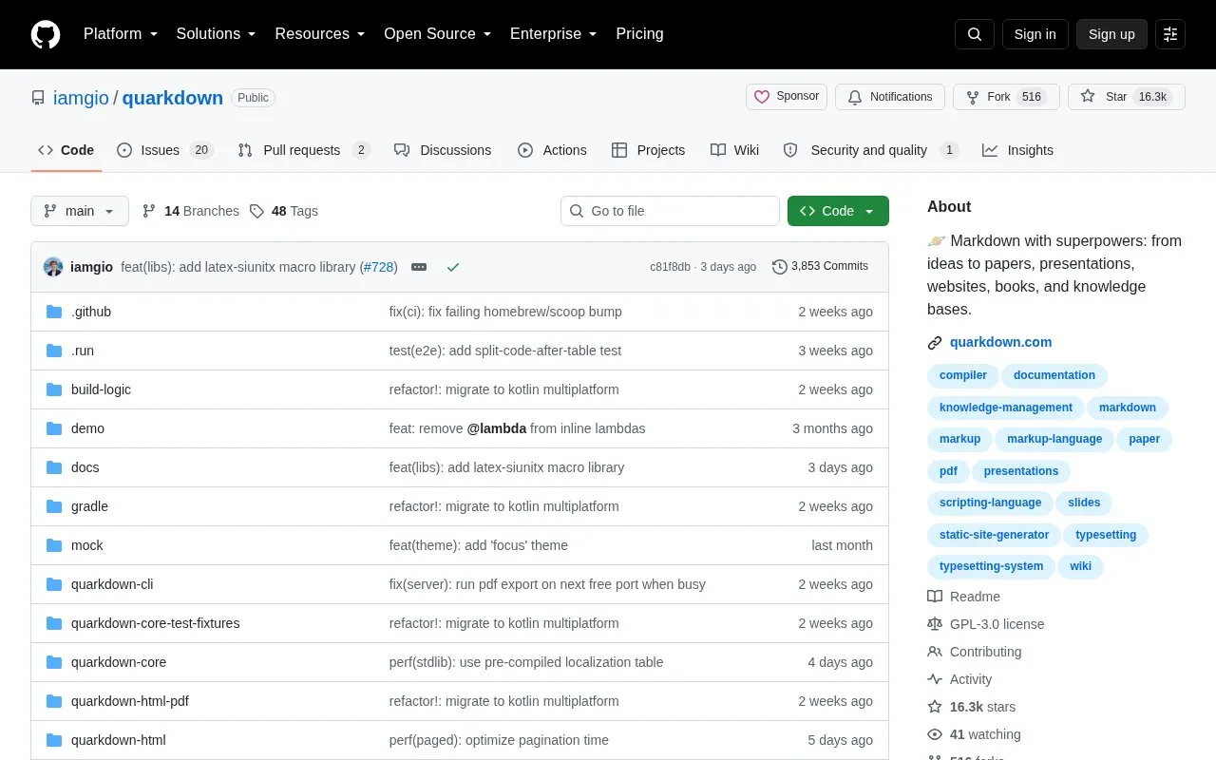Expand the Platform menu
The width and height of the screenshot is (1216, 760).
click(x=120, y=34)
